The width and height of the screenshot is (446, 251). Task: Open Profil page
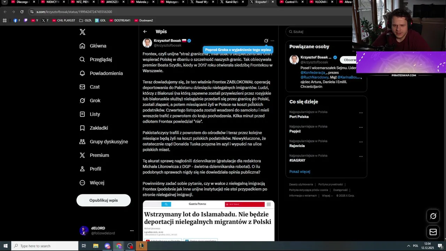(x=90, y=169)
